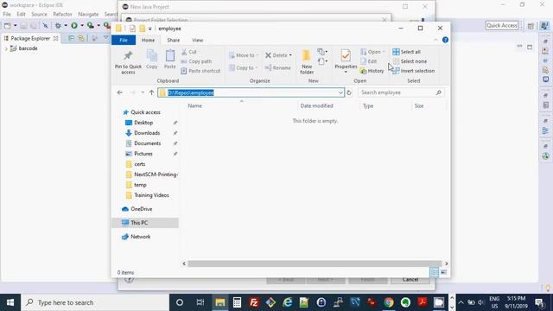Image resolution: width=553 pixels, height=311 pixels.
Task: Sort by the Size column header
Action: [419, 105]
